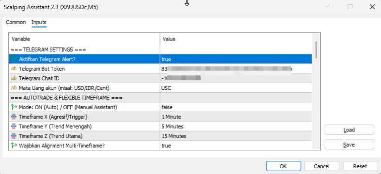Click the Variable column header

click(84, 39)
